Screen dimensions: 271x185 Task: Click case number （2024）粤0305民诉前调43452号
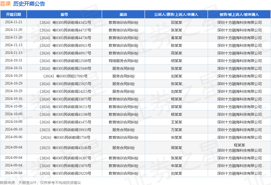click(x=64, y=22)
